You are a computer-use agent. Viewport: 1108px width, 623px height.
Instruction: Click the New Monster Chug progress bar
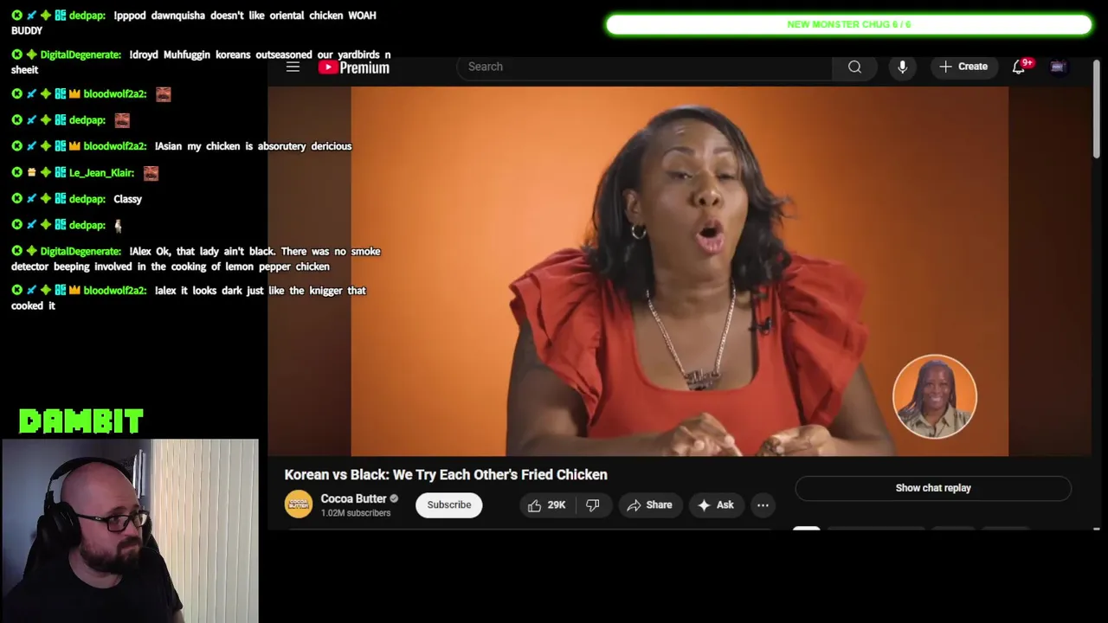click(x=848, y=24)
